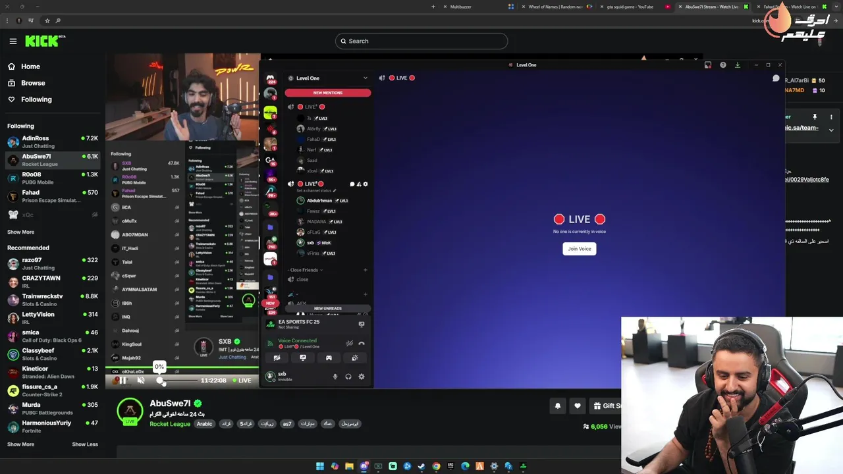
Task: Click the Rocket League category link
Action: click(x=170, y=424)
